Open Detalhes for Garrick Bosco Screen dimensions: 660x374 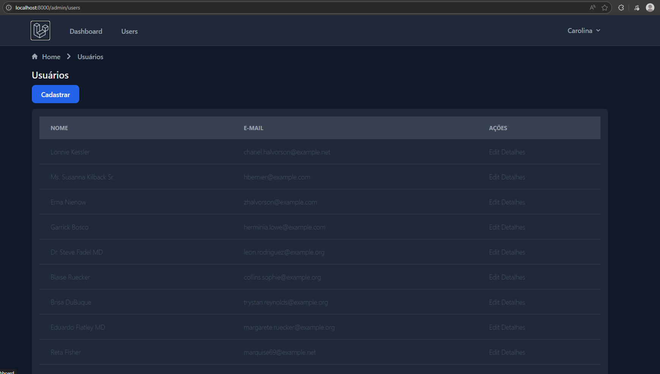514,227
